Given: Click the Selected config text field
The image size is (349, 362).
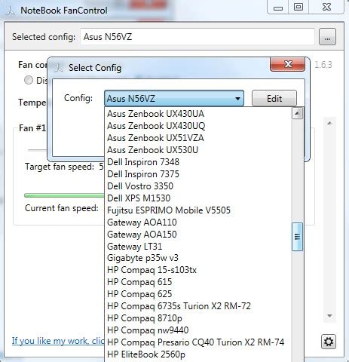Looking at the screenshot, I should point(197,37).
